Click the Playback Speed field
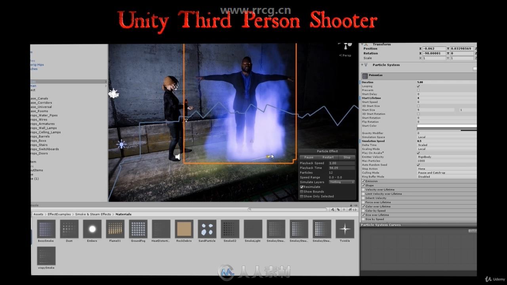Image resolution: width=507 pixels, height=285 pixels. click(x=342, y=163)
